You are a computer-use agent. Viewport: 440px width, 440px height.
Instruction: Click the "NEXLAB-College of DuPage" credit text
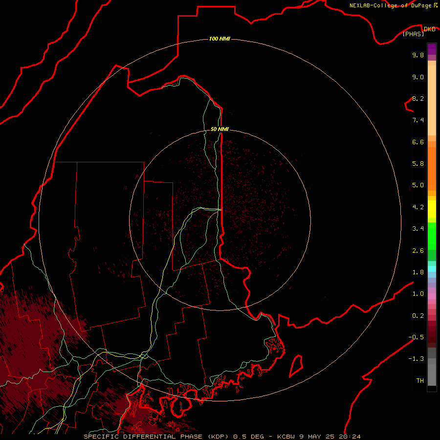click(x=390, y=5)
